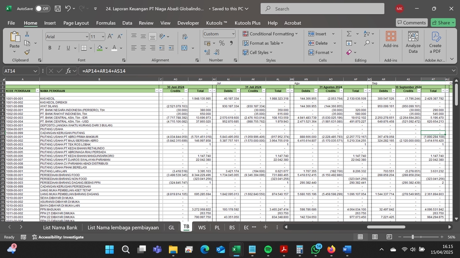
Task: Switch to Page Layout view in status bar
Action: click(375, 237)
